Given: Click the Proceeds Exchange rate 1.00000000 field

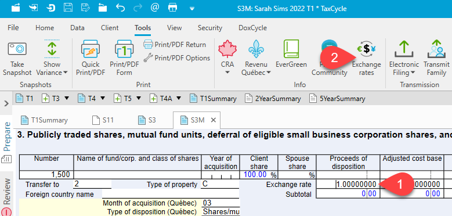Looking at the screenshot, I should [348, 184].
